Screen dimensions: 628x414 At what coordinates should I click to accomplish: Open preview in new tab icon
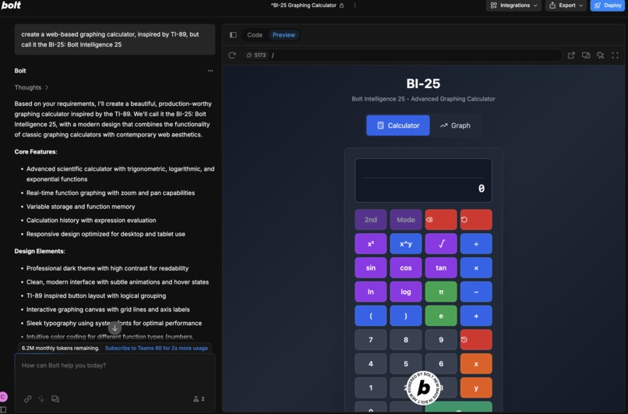(x=572, y=55)
